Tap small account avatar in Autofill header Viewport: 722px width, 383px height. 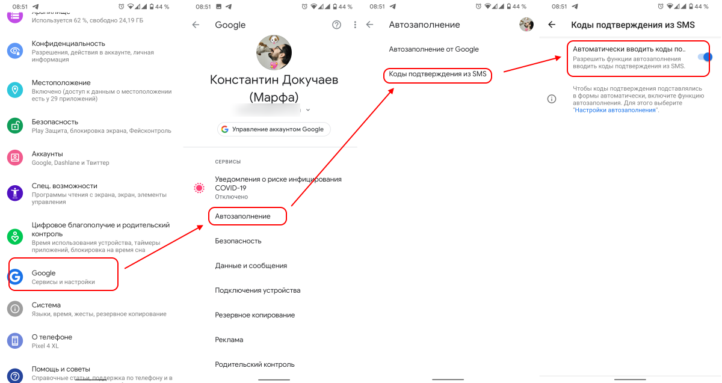click(x=526, y=25)
